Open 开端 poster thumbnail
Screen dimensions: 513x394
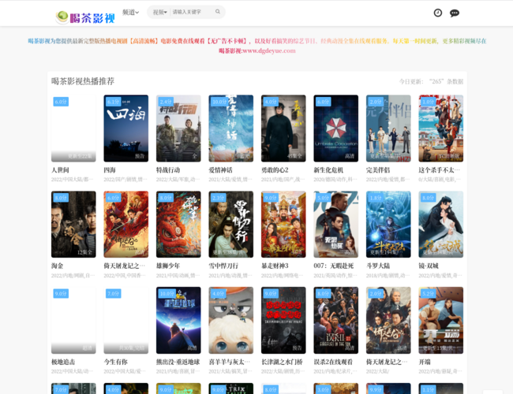441,320
